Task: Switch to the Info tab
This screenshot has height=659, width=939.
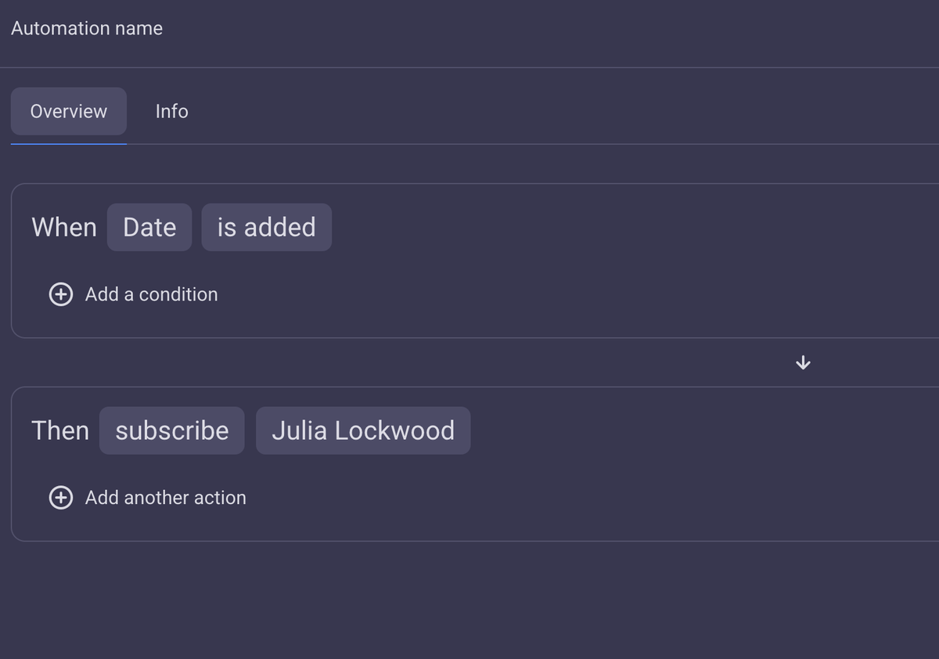Action: click(171, 111)
